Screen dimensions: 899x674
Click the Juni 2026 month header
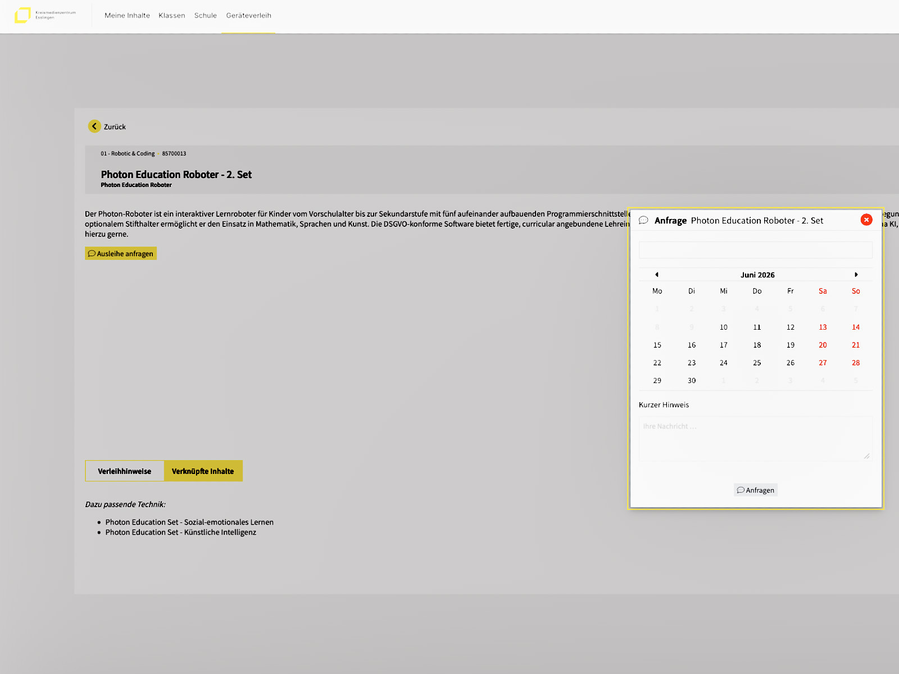(757, 275)
